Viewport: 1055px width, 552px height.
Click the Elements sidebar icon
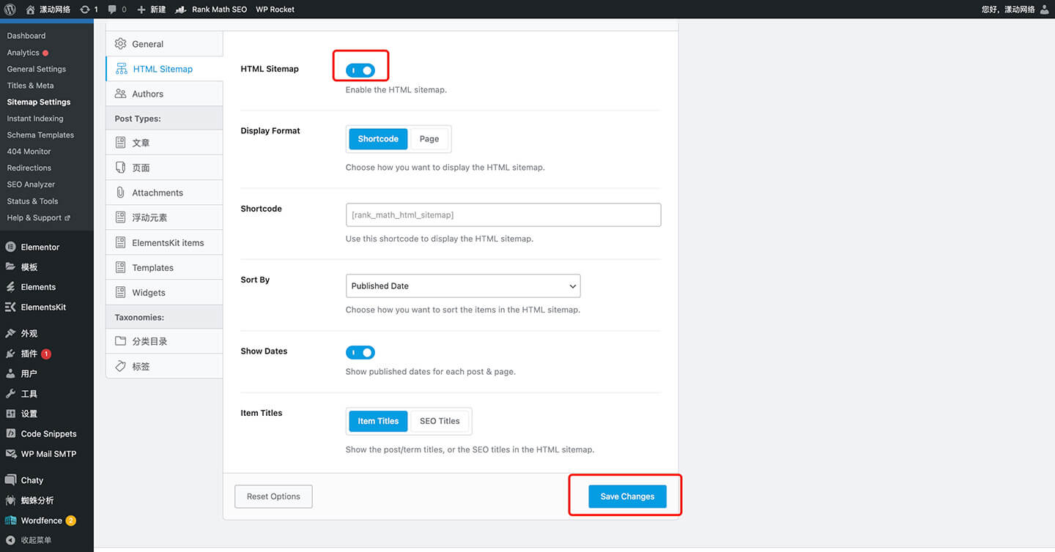[x=10, y=287]
